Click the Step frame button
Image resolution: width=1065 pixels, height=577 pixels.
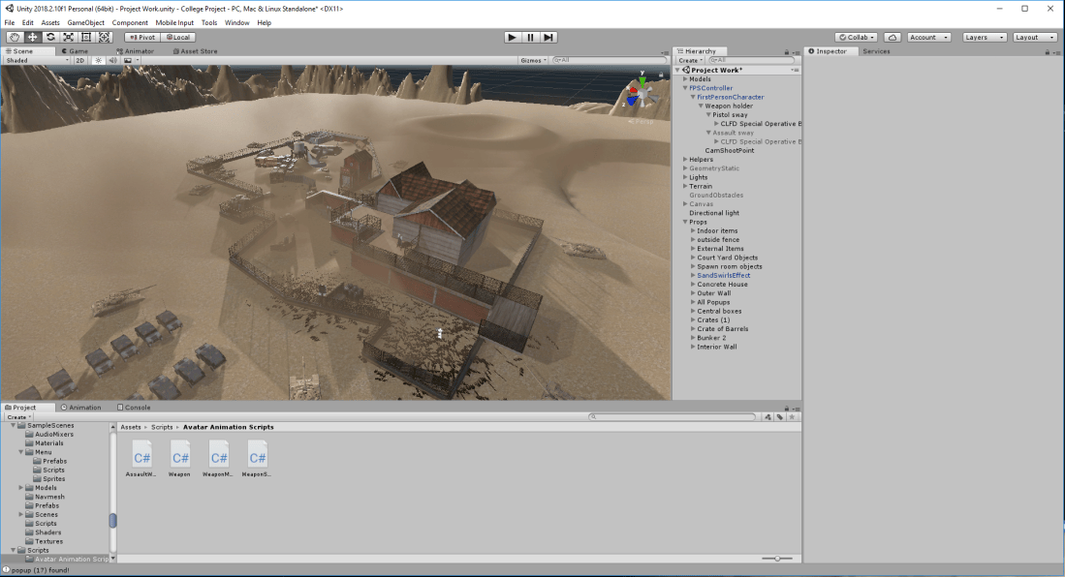coord(548,38)
